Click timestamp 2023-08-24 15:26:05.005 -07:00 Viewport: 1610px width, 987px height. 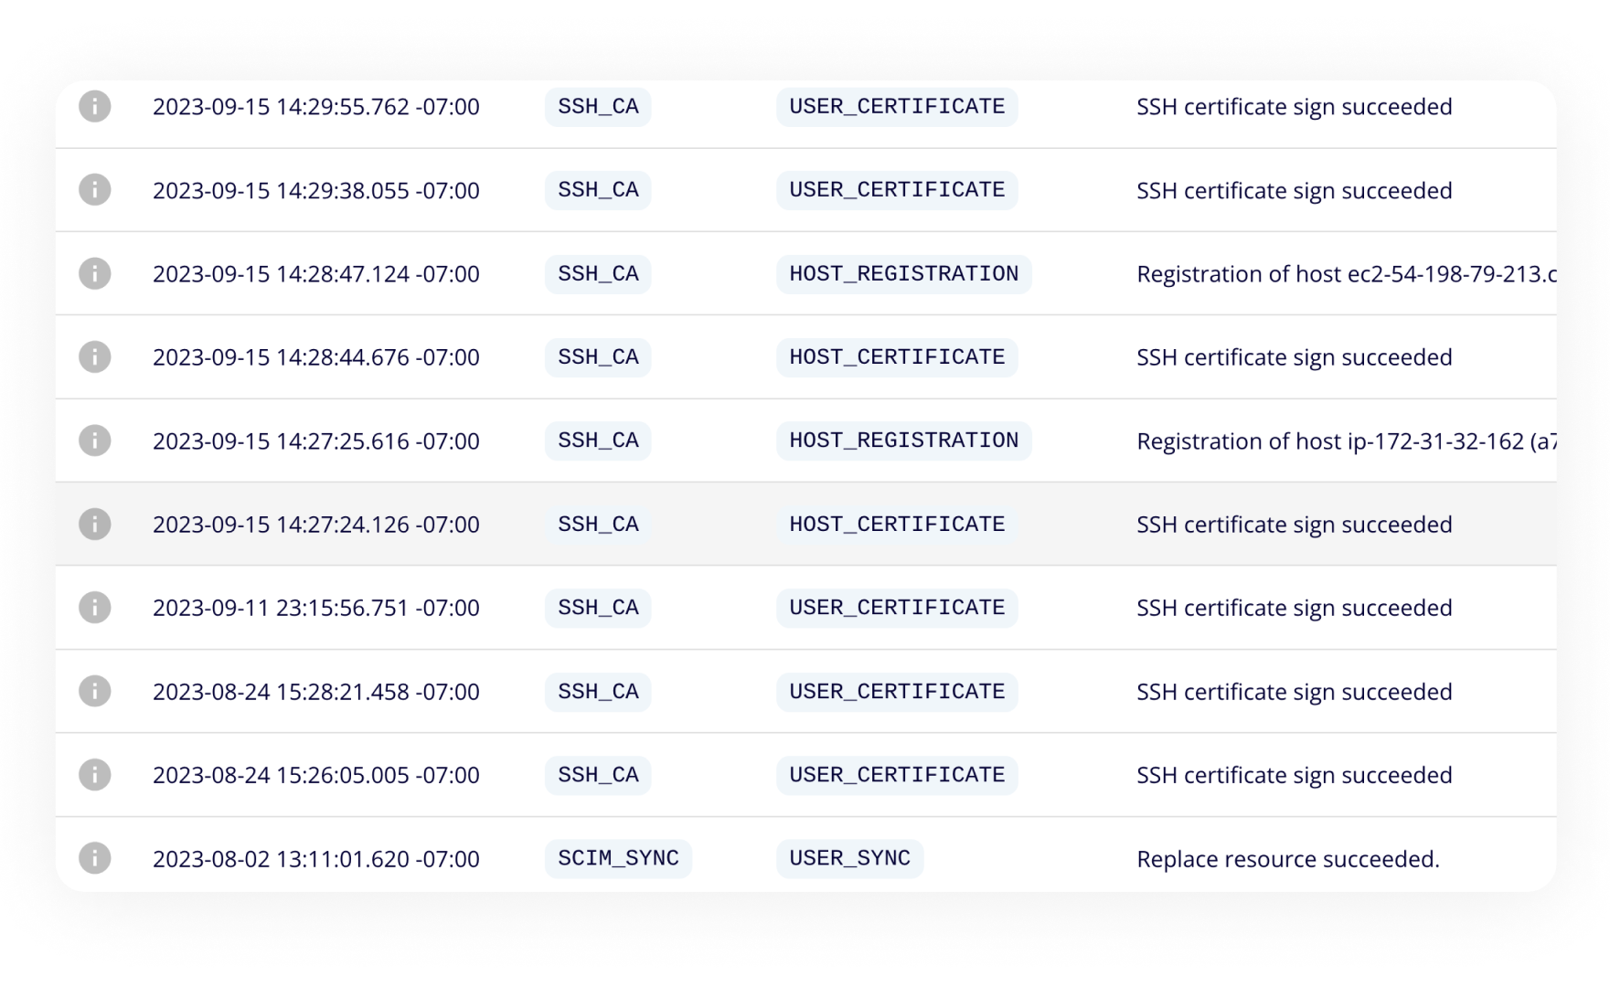point(315,775)
